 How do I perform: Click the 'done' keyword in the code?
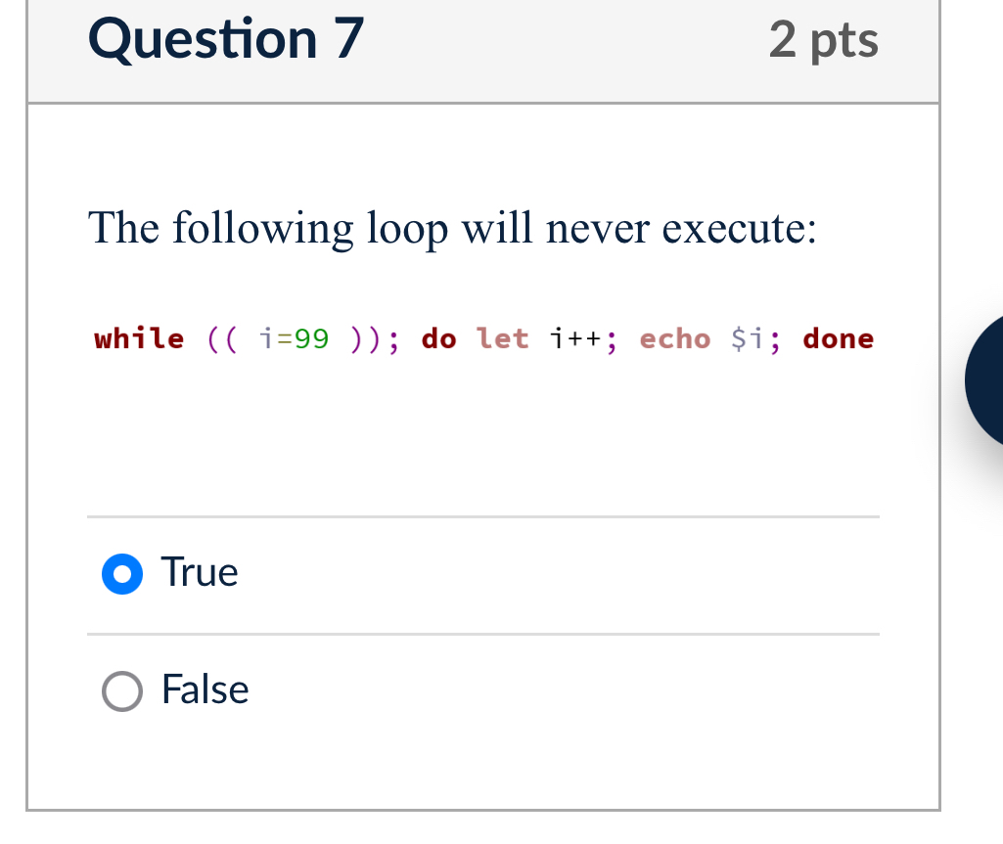point(838,338)
